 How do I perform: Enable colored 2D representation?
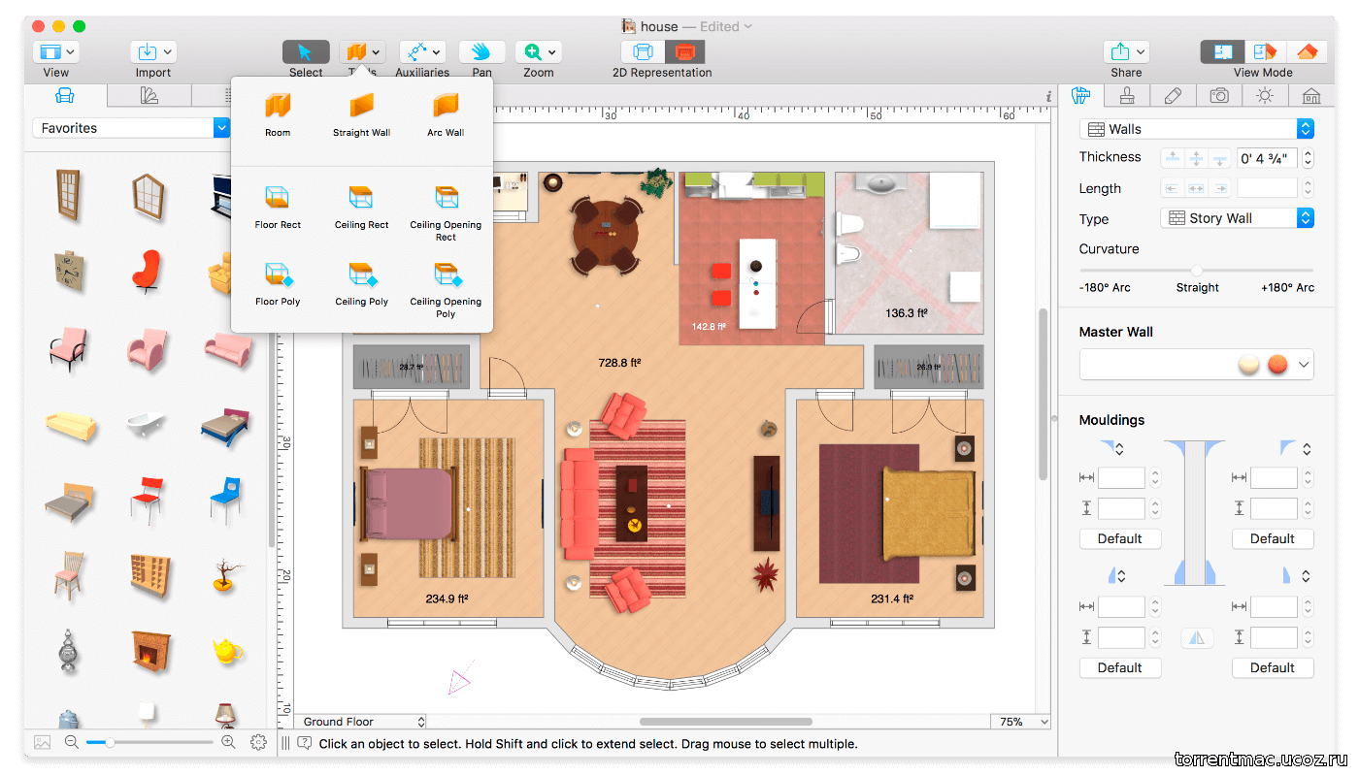[x=685, y=51]
